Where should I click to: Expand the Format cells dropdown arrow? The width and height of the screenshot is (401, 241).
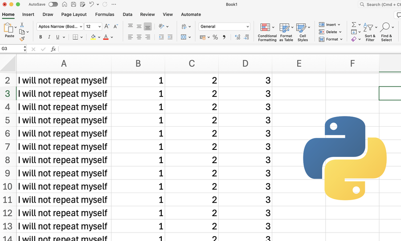[x=341, y=39]
